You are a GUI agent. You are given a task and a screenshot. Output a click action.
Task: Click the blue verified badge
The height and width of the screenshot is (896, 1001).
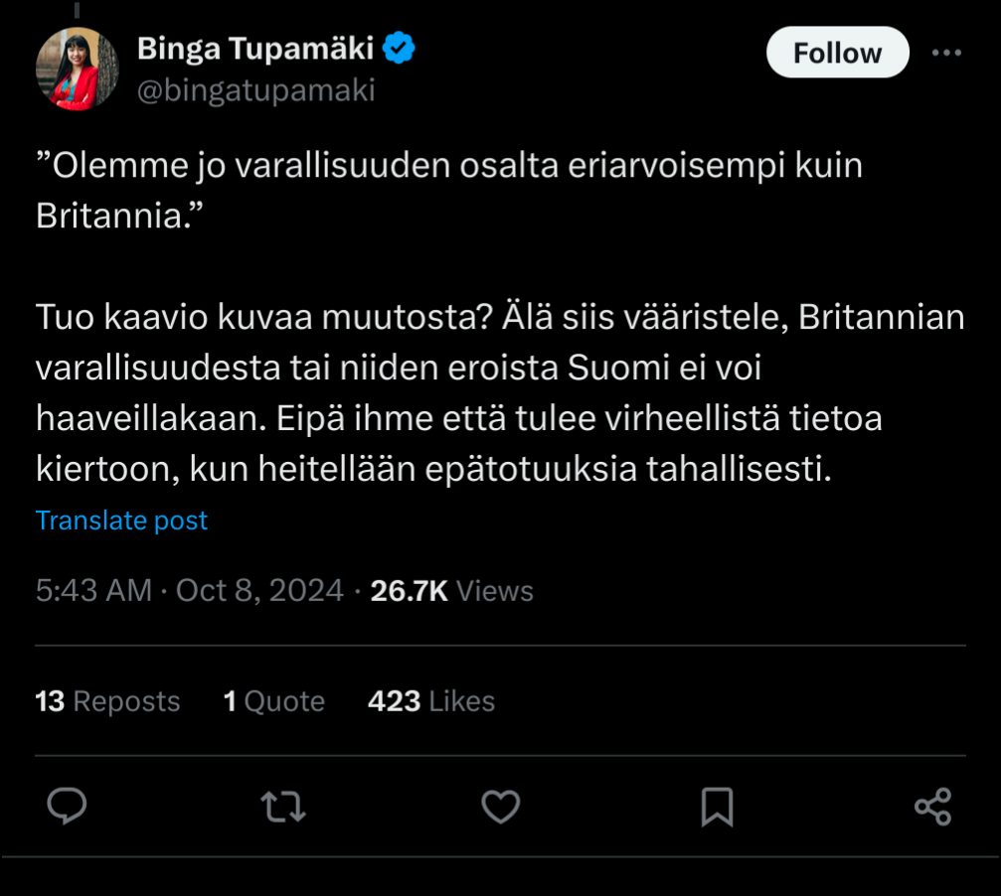pyautogui.click(x=400, y=48)
